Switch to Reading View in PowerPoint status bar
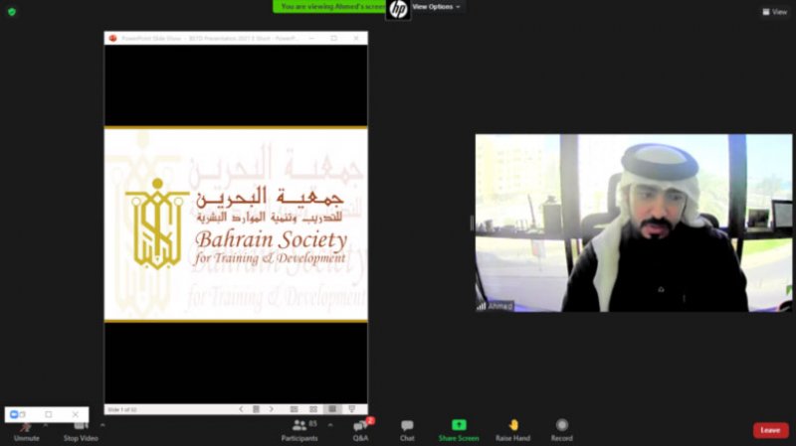The height and width of the screenshot is (446, 796). (332, 409)
